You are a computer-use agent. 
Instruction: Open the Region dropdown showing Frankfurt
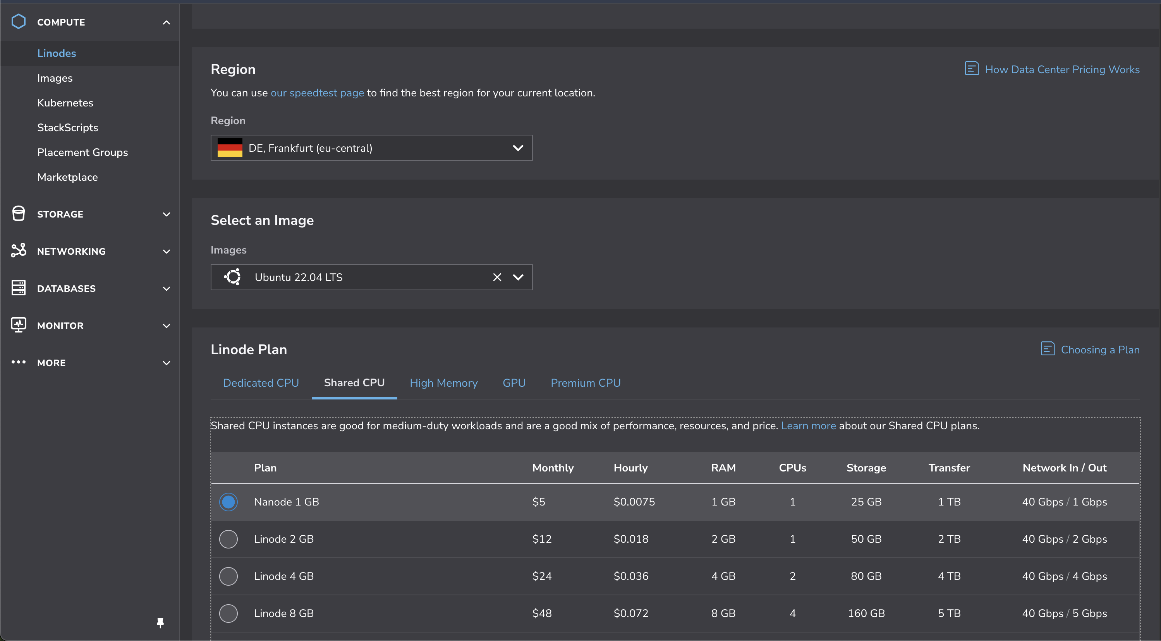(371, 148)
